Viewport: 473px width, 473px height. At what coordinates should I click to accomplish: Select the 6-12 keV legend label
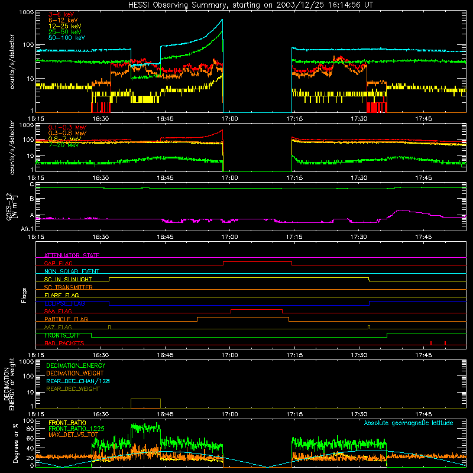[63, 20]
